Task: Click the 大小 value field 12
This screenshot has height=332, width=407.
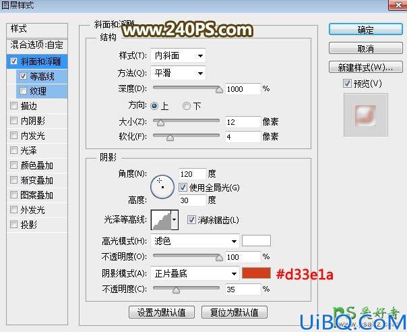Action: click(243, 122)
